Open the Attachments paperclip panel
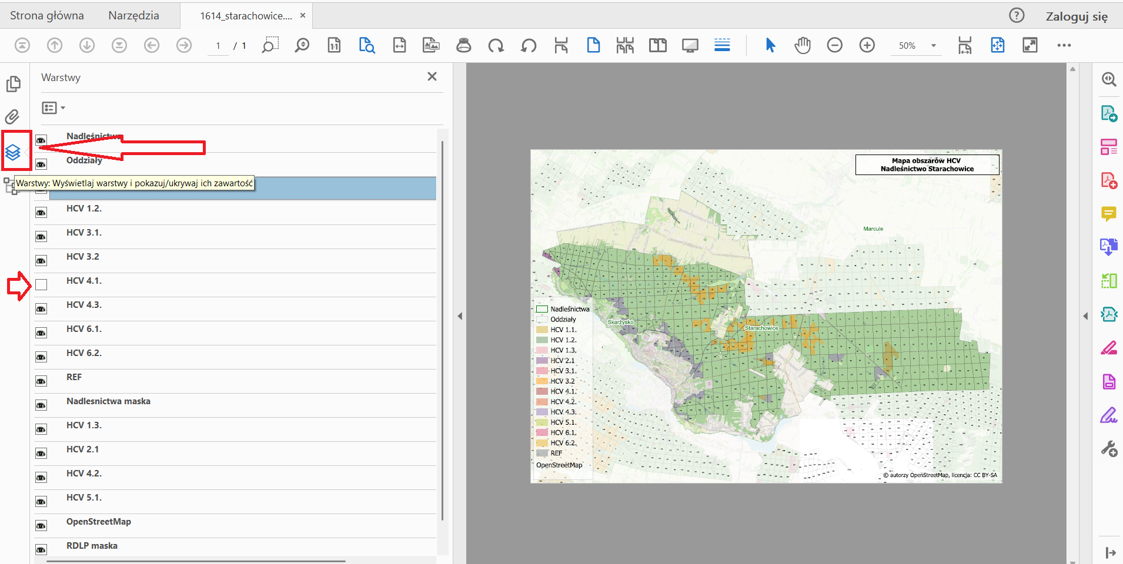The image size is (1123, 564). 12,117
